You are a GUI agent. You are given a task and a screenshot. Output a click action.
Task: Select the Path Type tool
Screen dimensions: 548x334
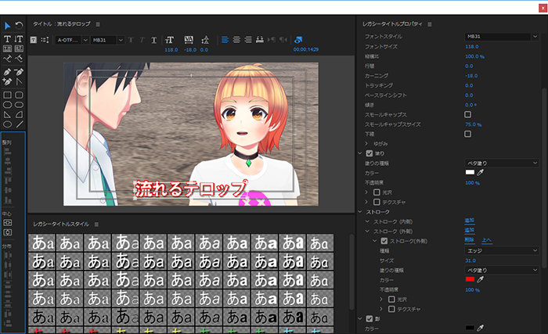[7, 59]
